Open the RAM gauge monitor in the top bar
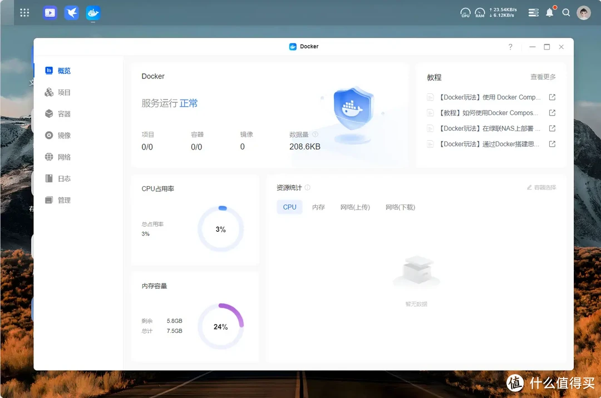 coord(480,12)
